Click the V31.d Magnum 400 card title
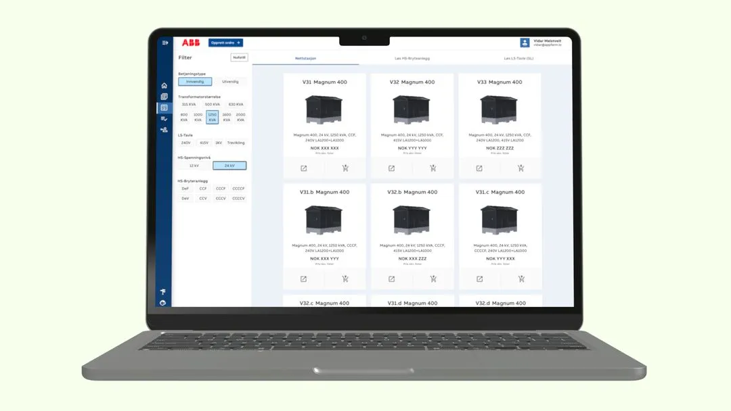This screenshot has height=411, width=731. click(413, 303)
